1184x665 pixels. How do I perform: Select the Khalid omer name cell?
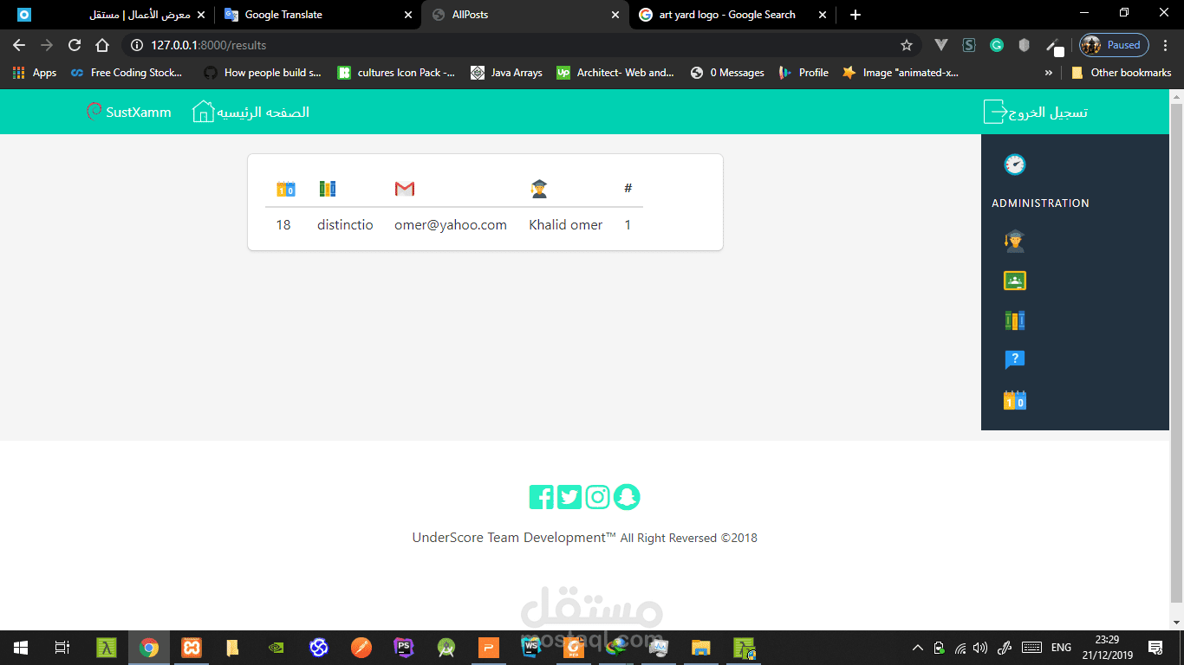(x=566, y=225)
